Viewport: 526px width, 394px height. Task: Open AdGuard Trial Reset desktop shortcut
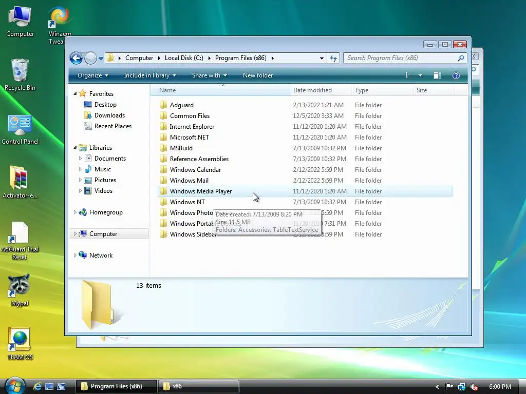pos(20,241)
